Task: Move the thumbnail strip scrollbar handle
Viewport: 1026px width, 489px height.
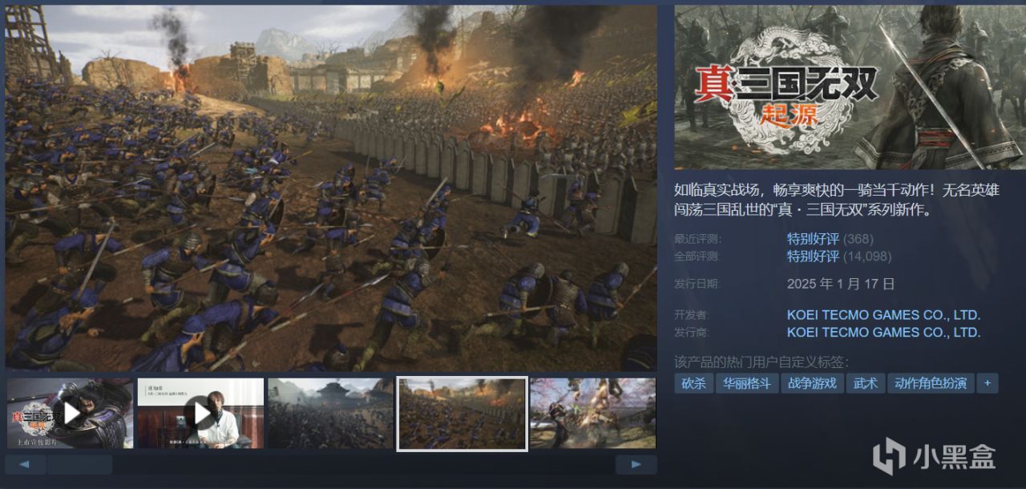Action: click(79, 464)
